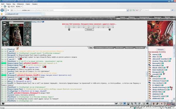Click the page refresh icon near address bar
The image size is (176, 109).
coord(134,10)
